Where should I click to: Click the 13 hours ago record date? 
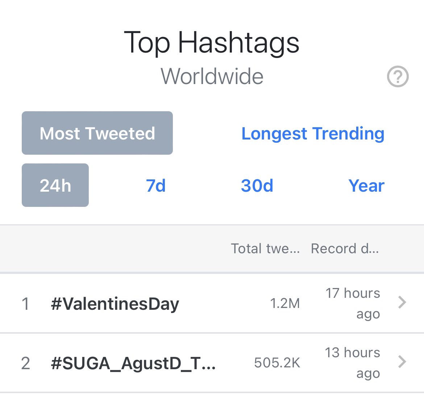352,363
